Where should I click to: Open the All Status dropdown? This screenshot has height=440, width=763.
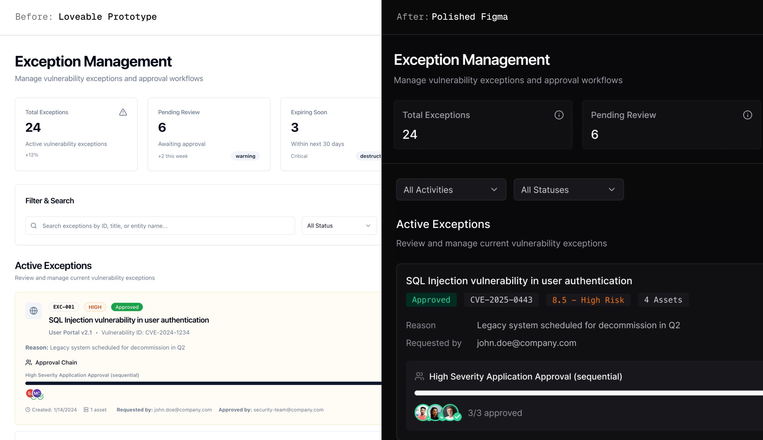pos(339,226)
